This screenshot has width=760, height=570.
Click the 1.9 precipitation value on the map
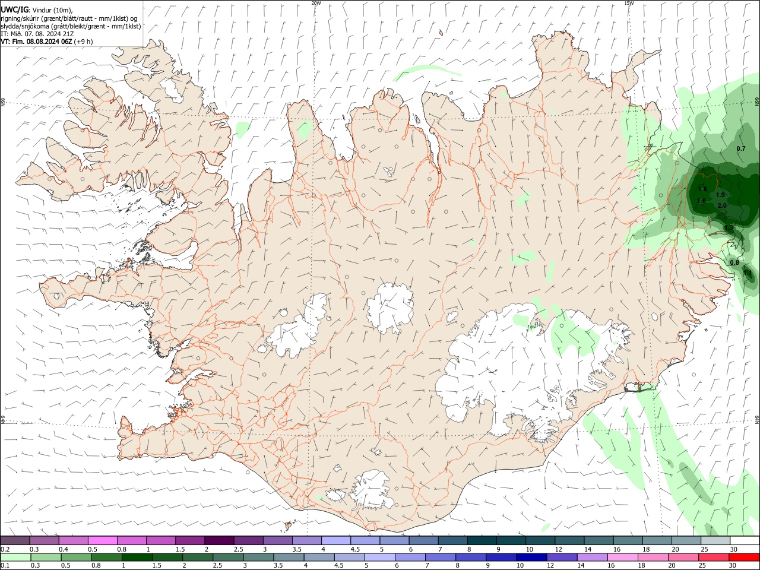point(720,195)
